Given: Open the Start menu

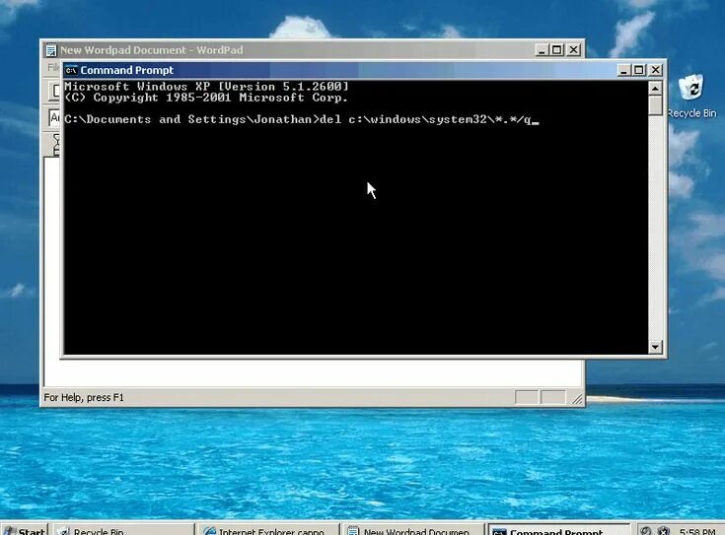Looking at the screenshot, I should click(x=24, y=530).
